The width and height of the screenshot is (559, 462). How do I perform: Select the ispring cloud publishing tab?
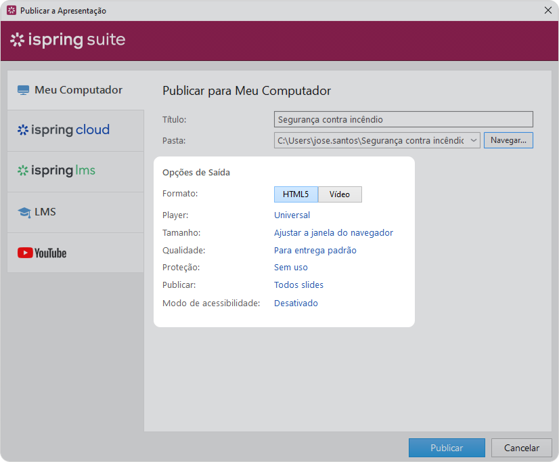(76, 131)
